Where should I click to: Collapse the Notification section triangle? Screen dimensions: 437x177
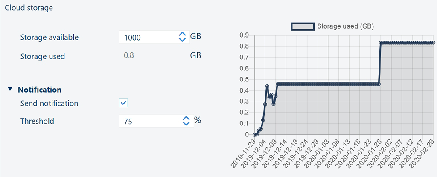click(x=10, y=90)
